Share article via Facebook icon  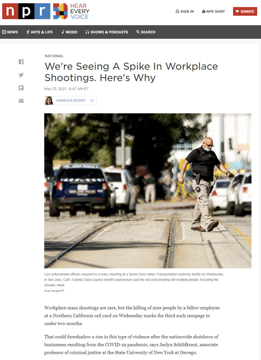pos(21,62)
